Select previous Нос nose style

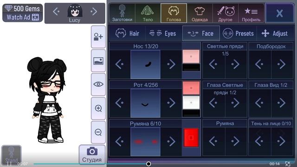coord(120,64)
